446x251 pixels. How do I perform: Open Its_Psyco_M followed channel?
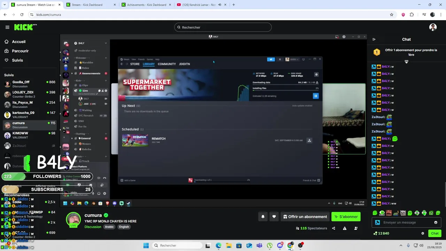30,105
